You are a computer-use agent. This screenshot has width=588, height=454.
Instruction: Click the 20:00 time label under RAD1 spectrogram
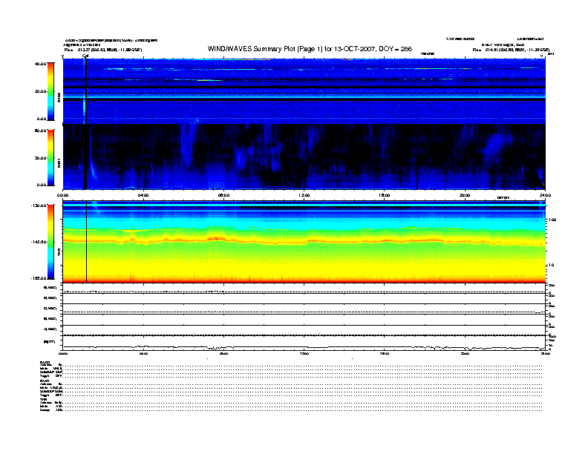[x=465, y=195]
